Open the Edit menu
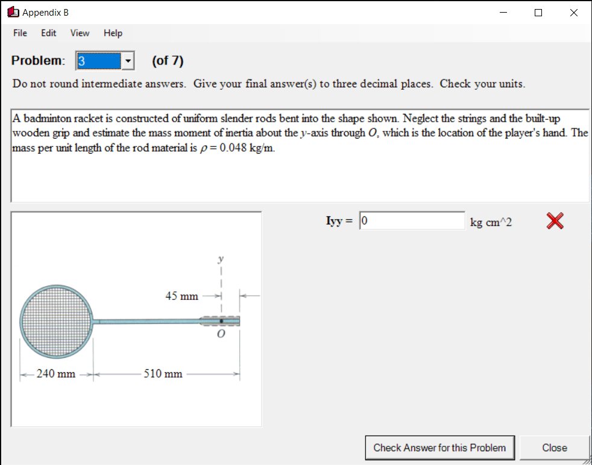The image size is (592, 465). coord(48,33)
